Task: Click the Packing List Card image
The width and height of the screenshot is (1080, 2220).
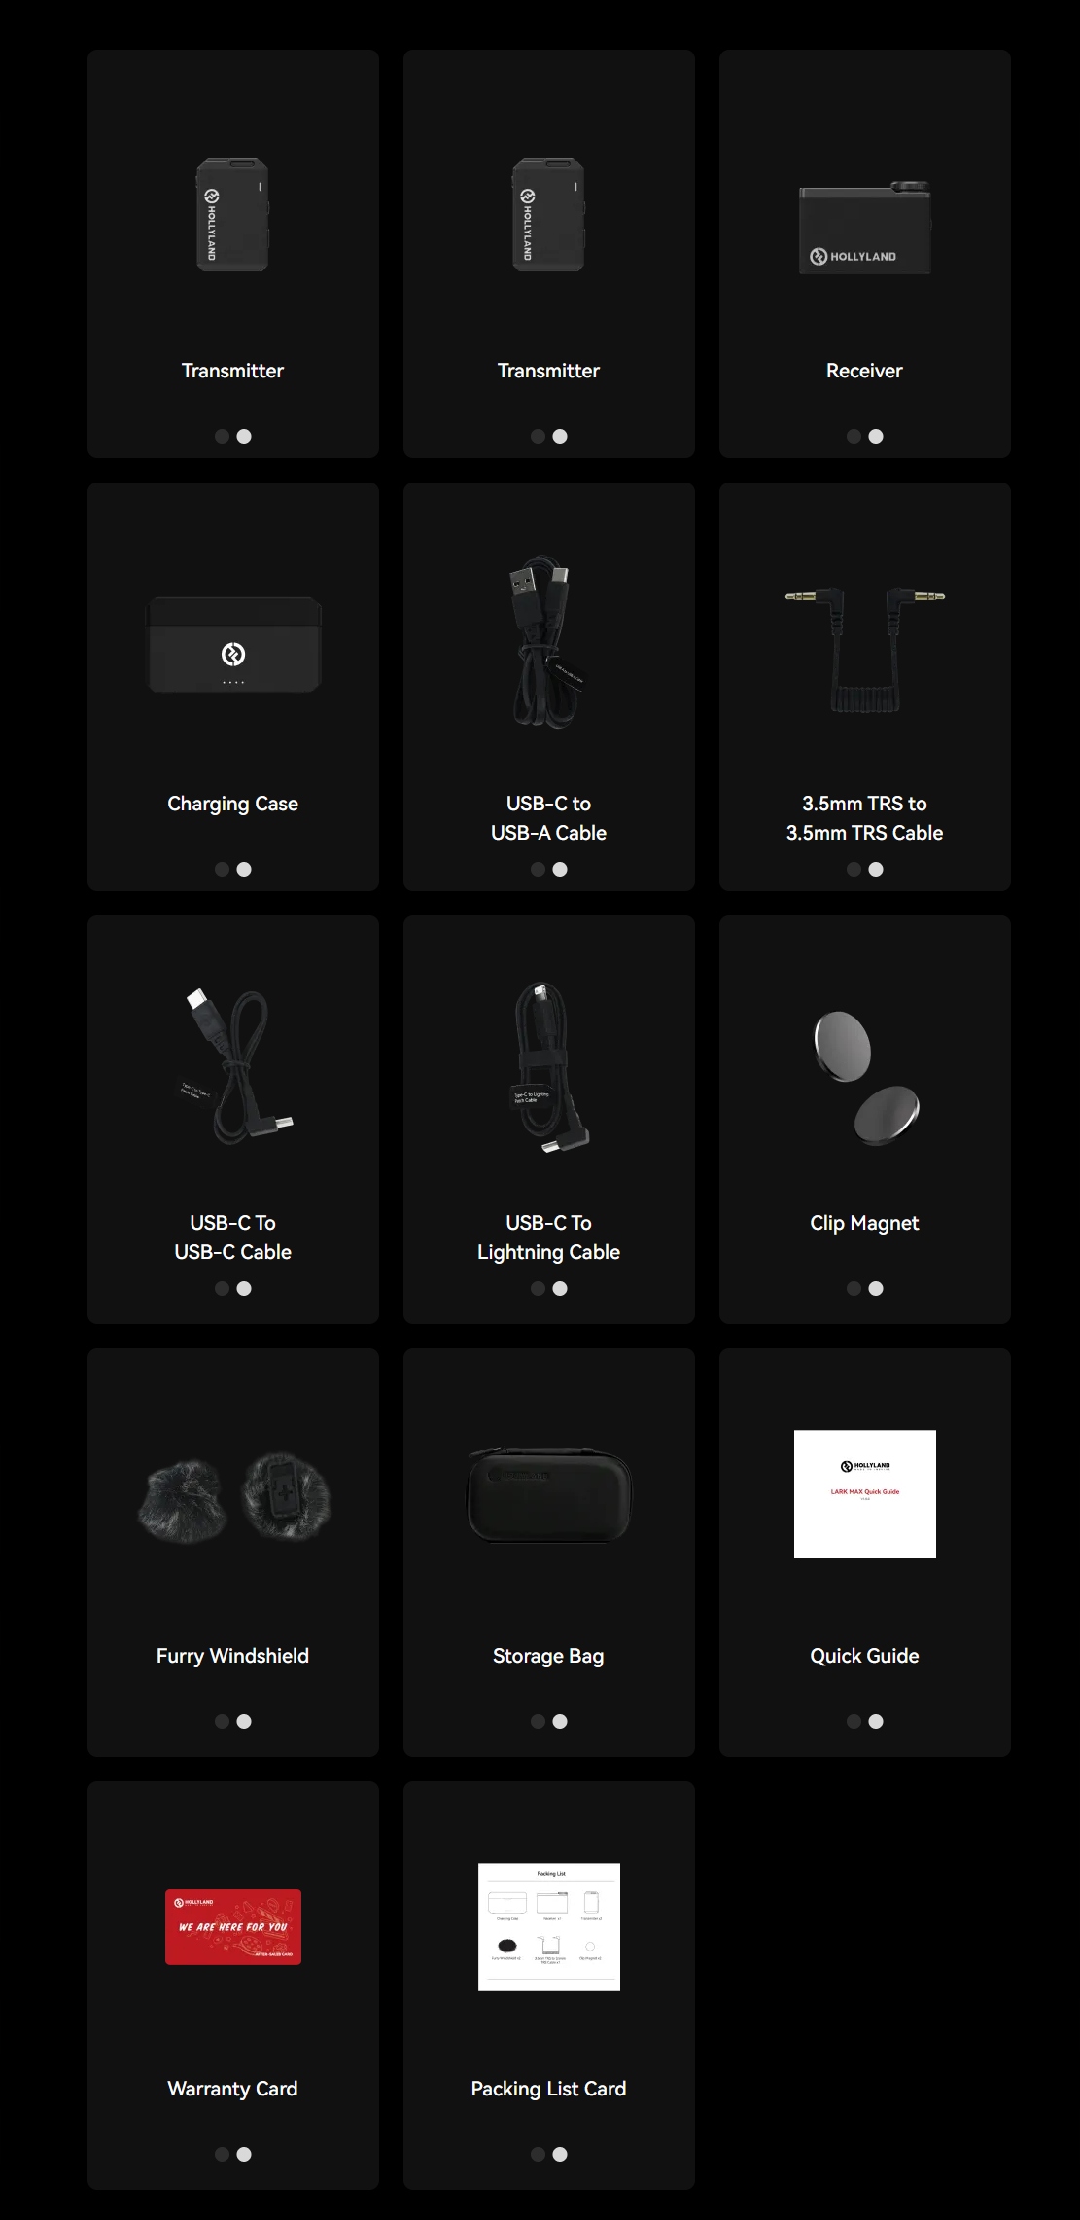Action: [x=549, y=1926]
